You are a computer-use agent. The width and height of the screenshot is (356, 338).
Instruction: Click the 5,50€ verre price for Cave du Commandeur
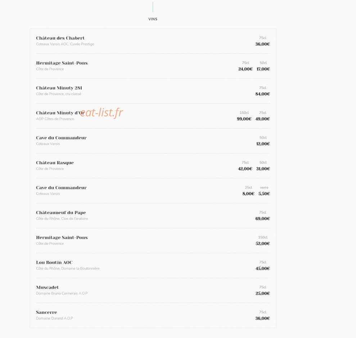click(x=264, y=194)
